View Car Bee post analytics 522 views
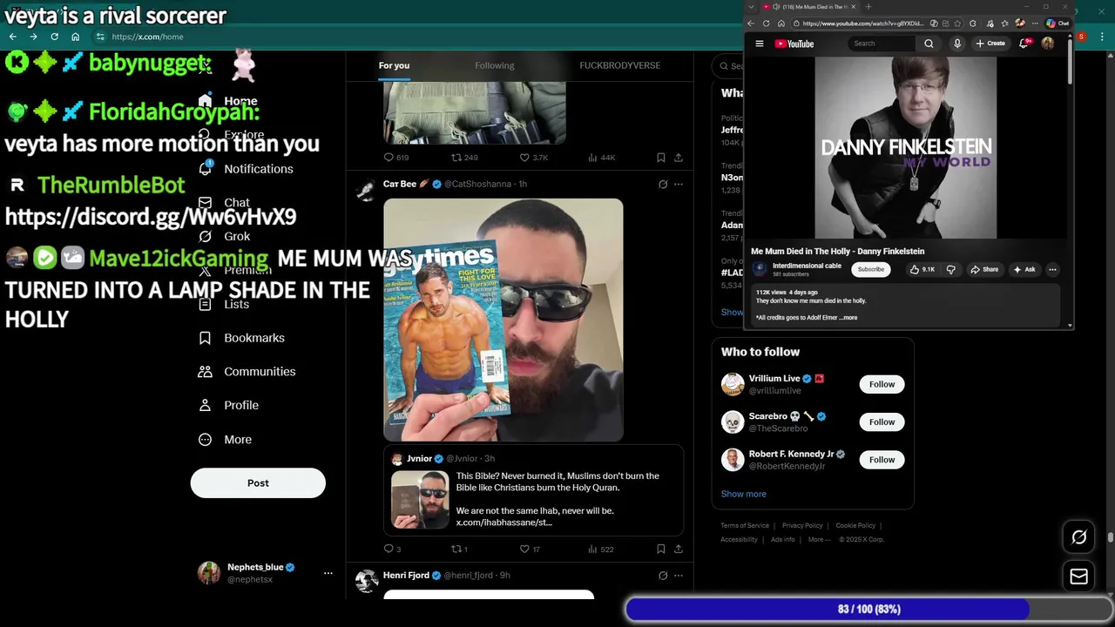This screenshot has width=1115, height=627. coord(601,549)
